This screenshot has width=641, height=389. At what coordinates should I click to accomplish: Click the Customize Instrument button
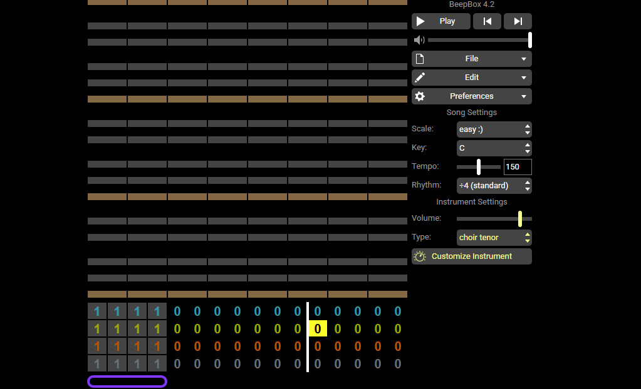[x=471, y=256]
